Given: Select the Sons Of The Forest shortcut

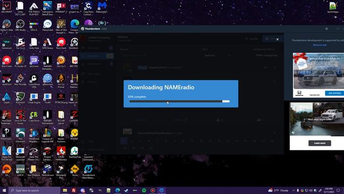Looking at the screenshot, I should pyautogui.click(x=20, y=117).
